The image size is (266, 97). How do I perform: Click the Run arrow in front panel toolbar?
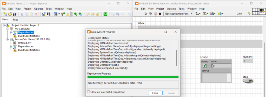click(x=146, y=14)
